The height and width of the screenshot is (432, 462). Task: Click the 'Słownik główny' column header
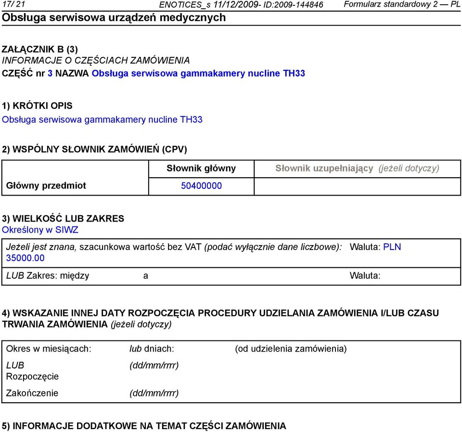201,169
